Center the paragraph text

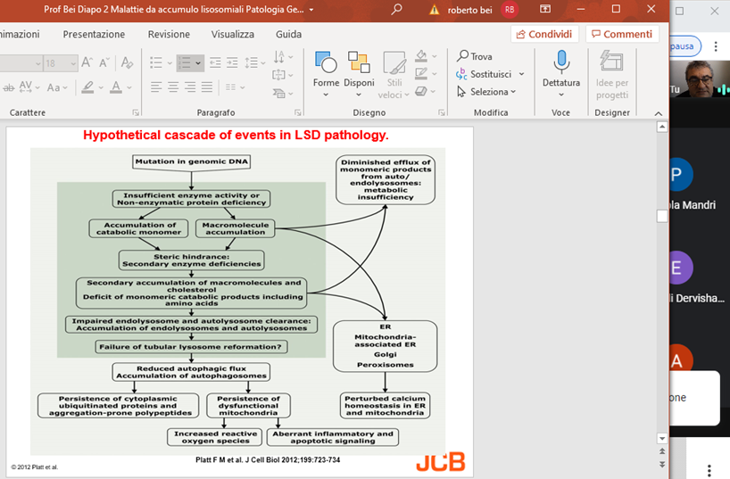173,87
